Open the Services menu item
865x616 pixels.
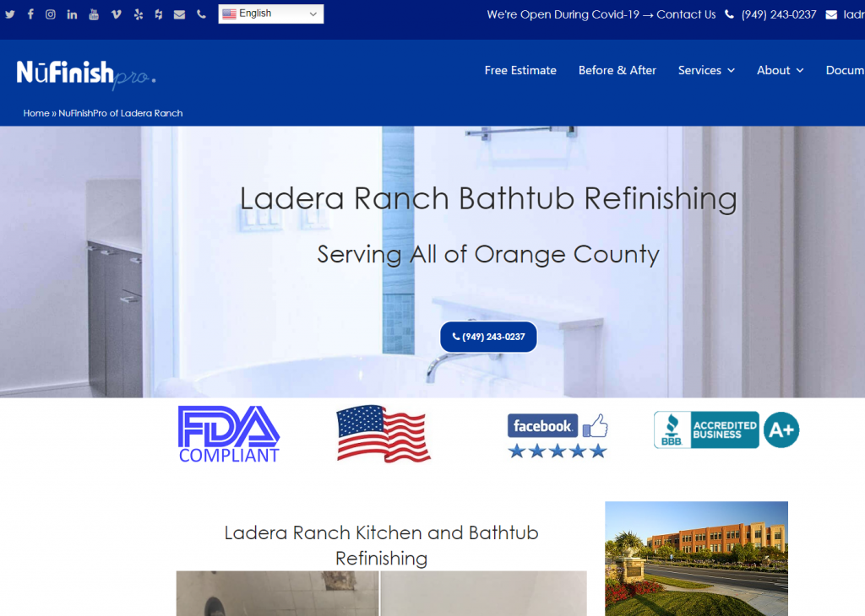point(699,71)
